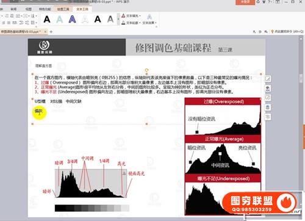This screenshot has height=221, width=305.
Task: Apply the gray gradient text style A
Action: coord(110,20)
